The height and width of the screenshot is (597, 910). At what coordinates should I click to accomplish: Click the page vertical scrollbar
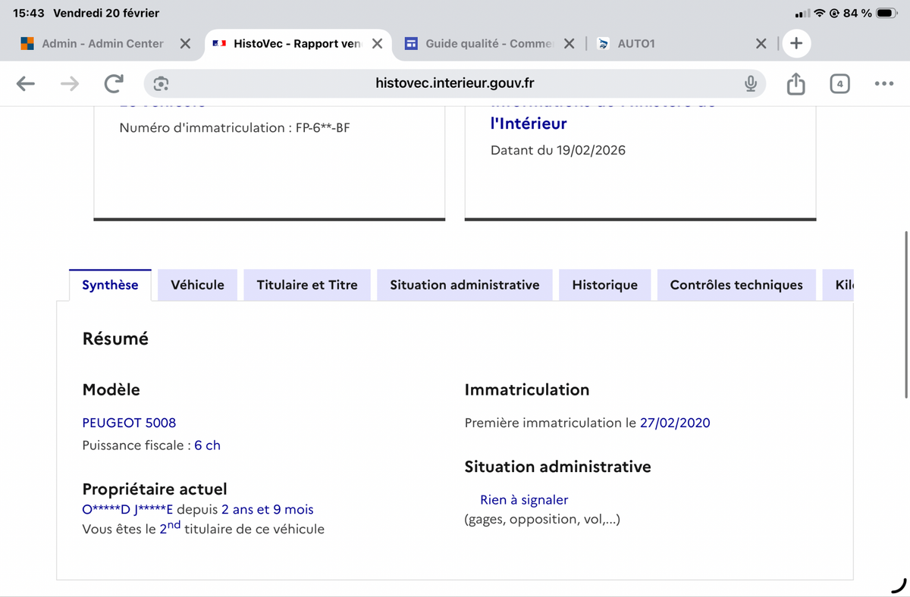click(x=906, y=314)
